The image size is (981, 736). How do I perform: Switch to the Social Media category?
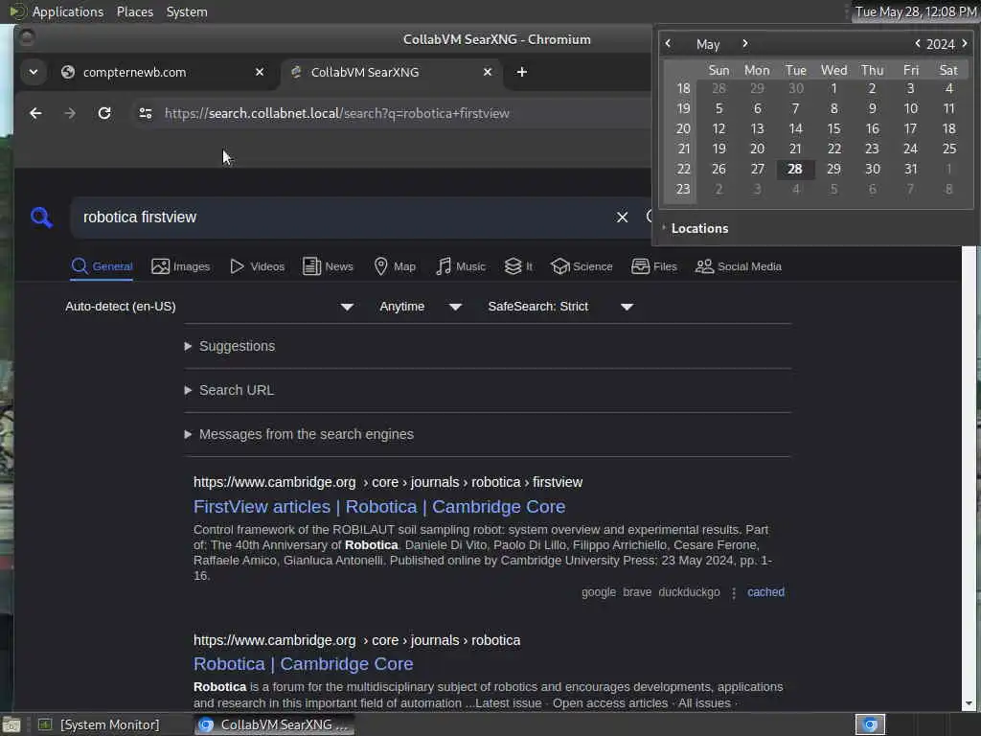point(739,266)
